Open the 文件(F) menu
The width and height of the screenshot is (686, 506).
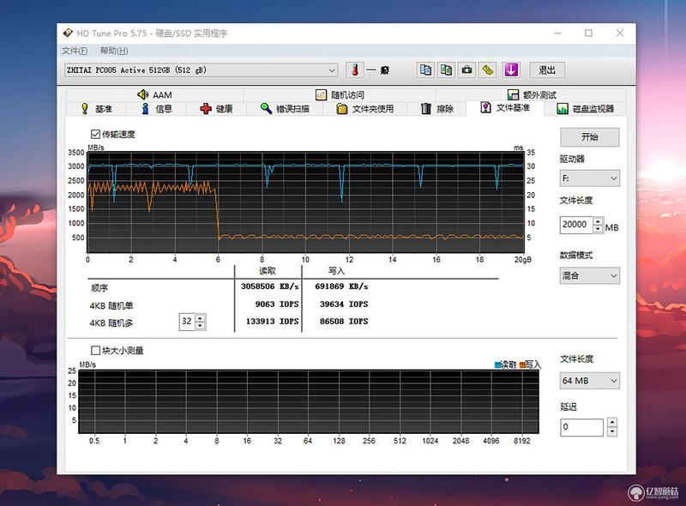point(75,51)
